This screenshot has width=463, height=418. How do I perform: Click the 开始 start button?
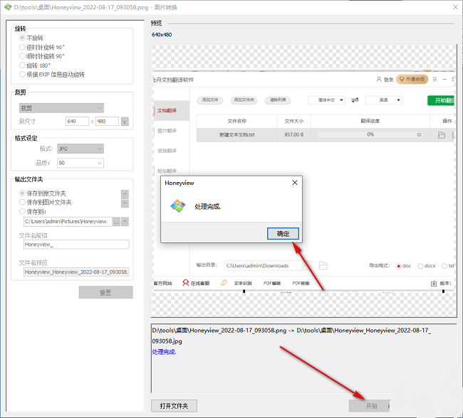click(369, 406)
